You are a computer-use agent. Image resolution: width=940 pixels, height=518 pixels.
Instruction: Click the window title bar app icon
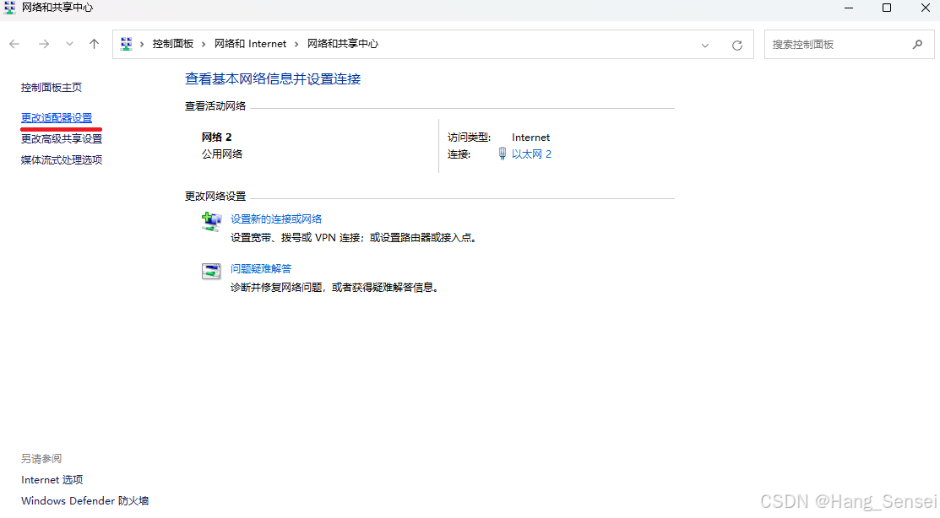coord(9,8)
